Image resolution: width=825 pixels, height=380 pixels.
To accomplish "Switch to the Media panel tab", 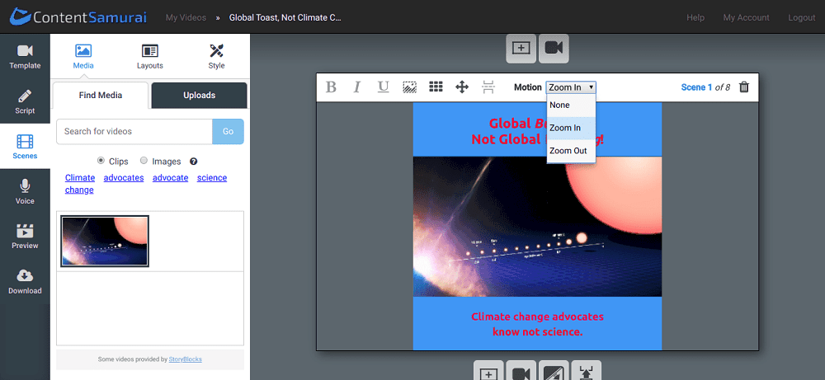I will click(x=83, y=57).
